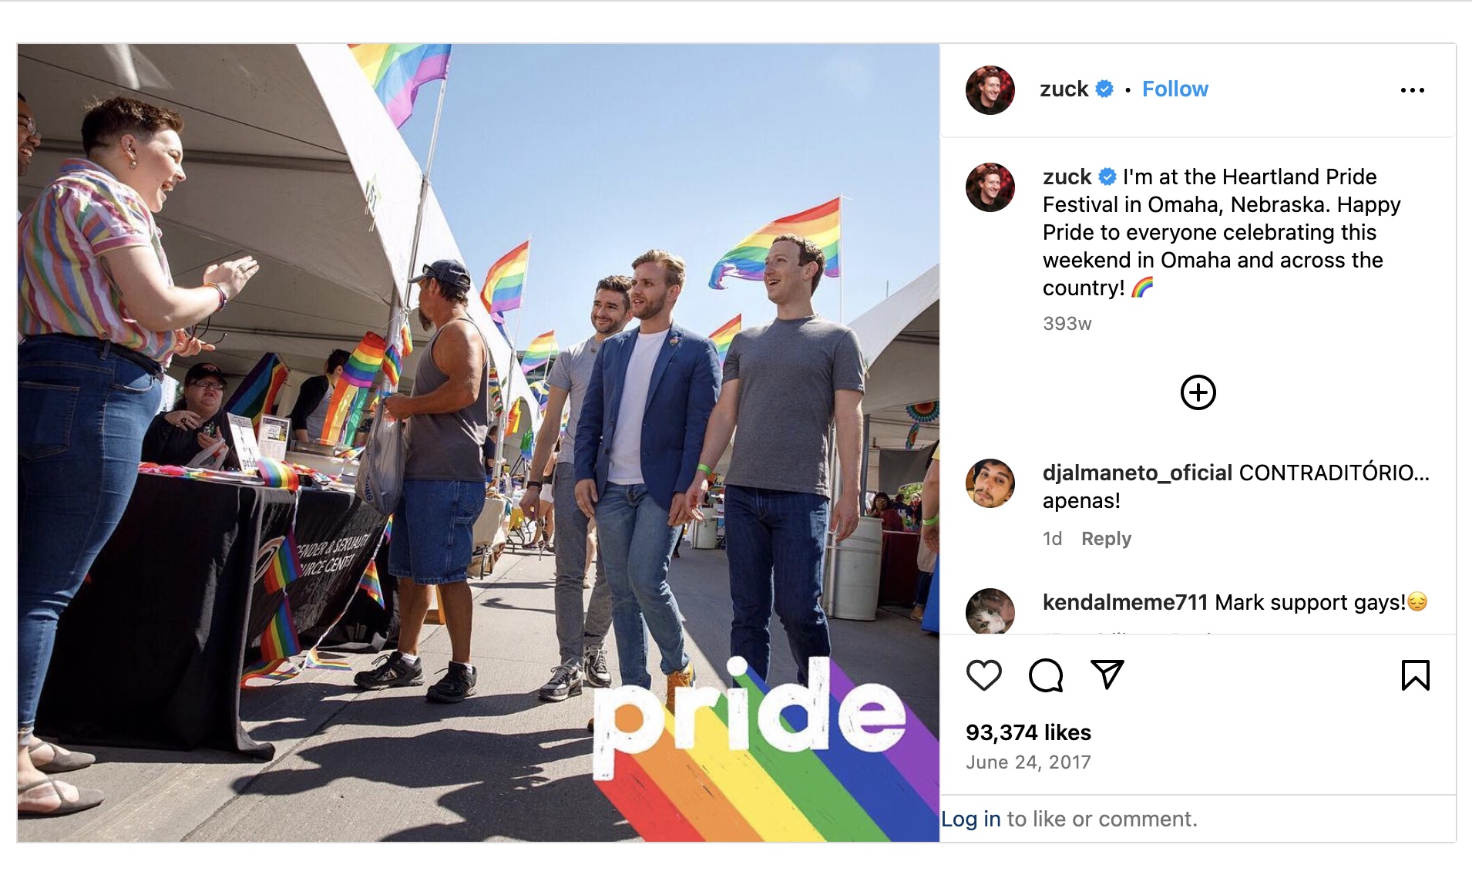View the 93,374 likes list
Viewport: 1472px width, 885px height.
pos(1028,732)
